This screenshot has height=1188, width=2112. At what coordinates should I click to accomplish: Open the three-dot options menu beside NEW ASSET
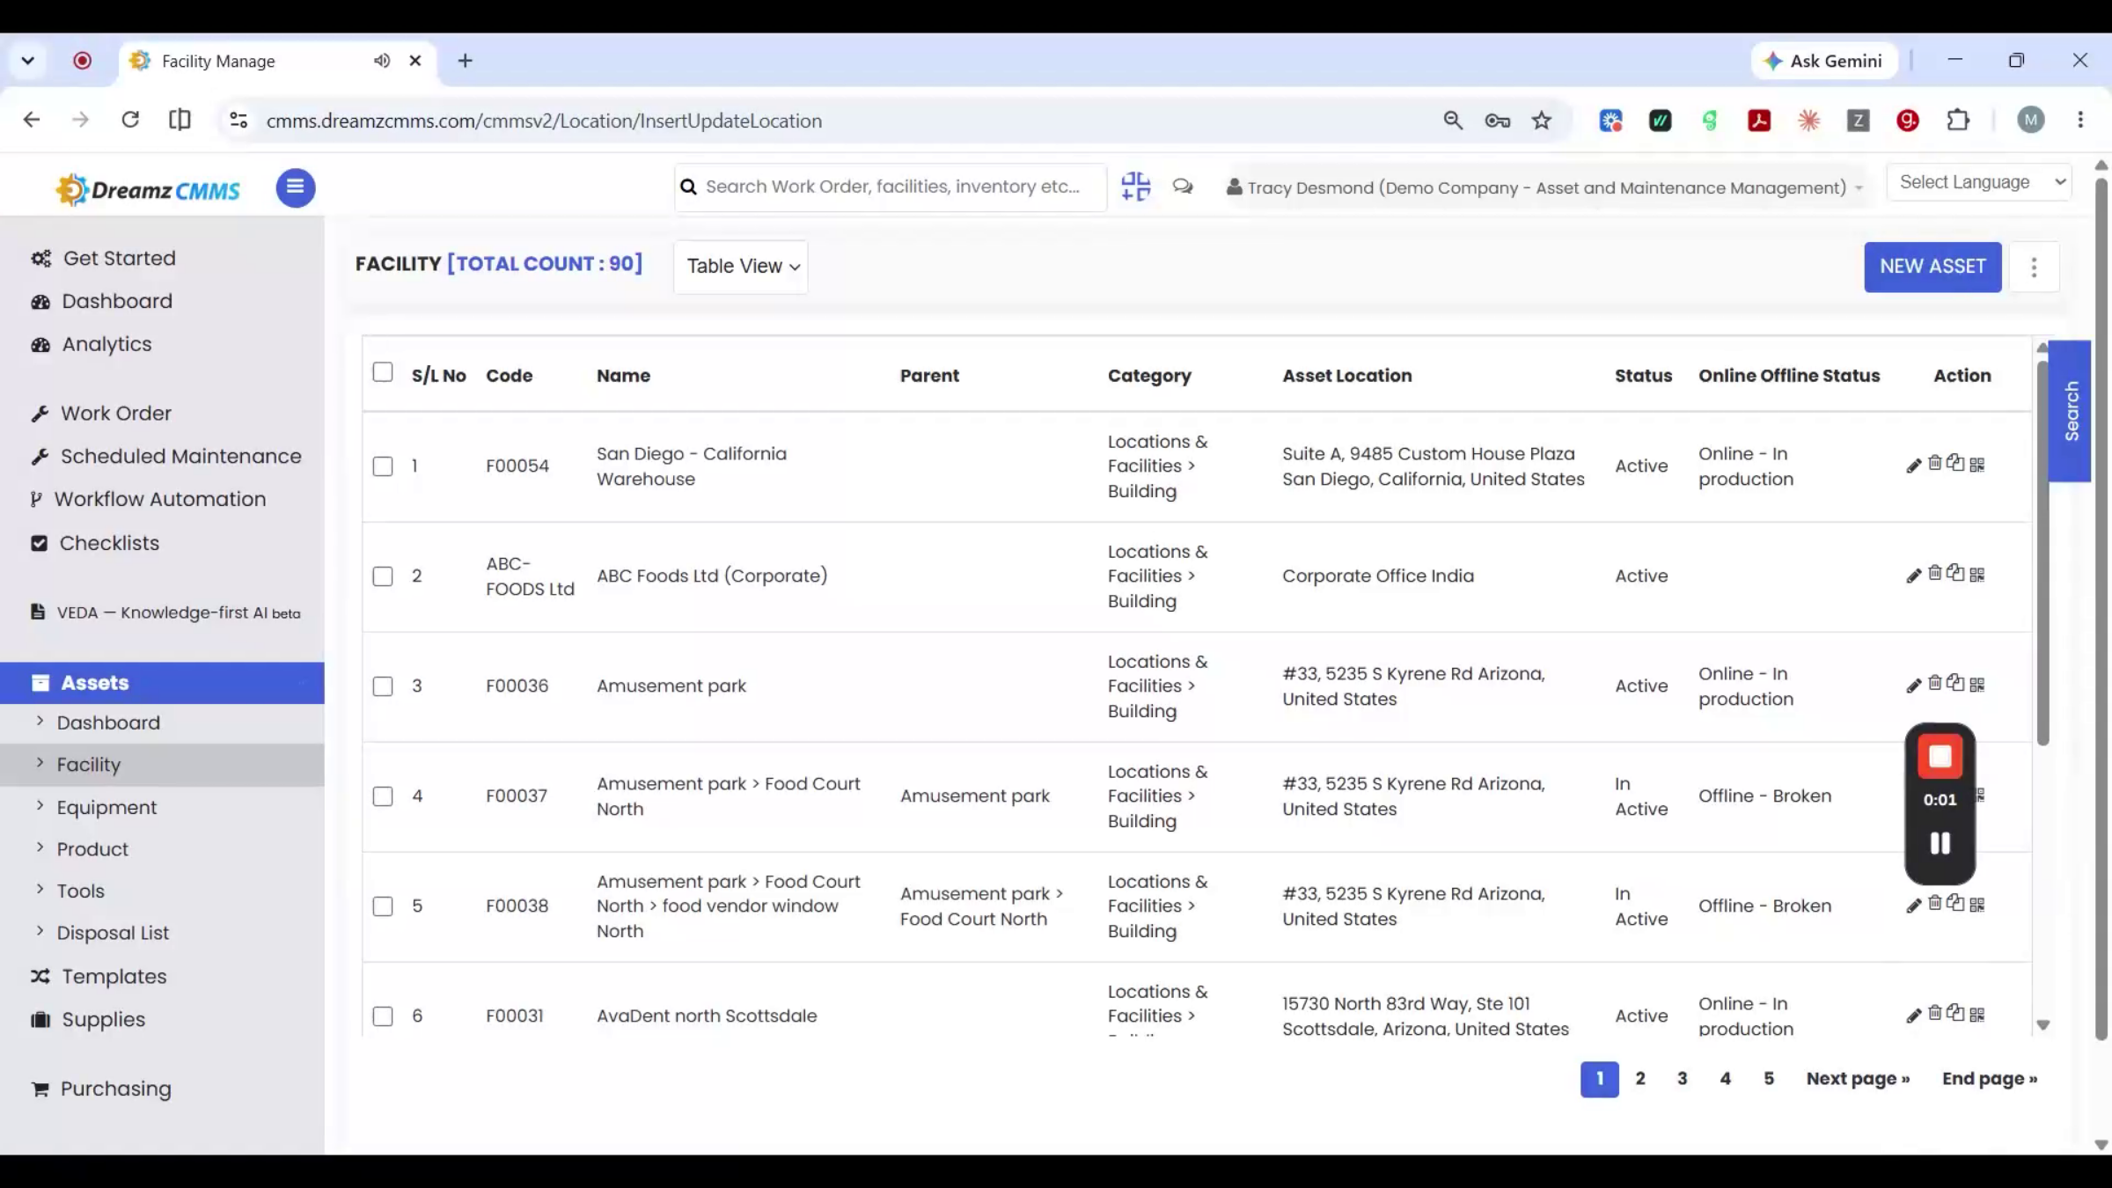point(2034,267)
